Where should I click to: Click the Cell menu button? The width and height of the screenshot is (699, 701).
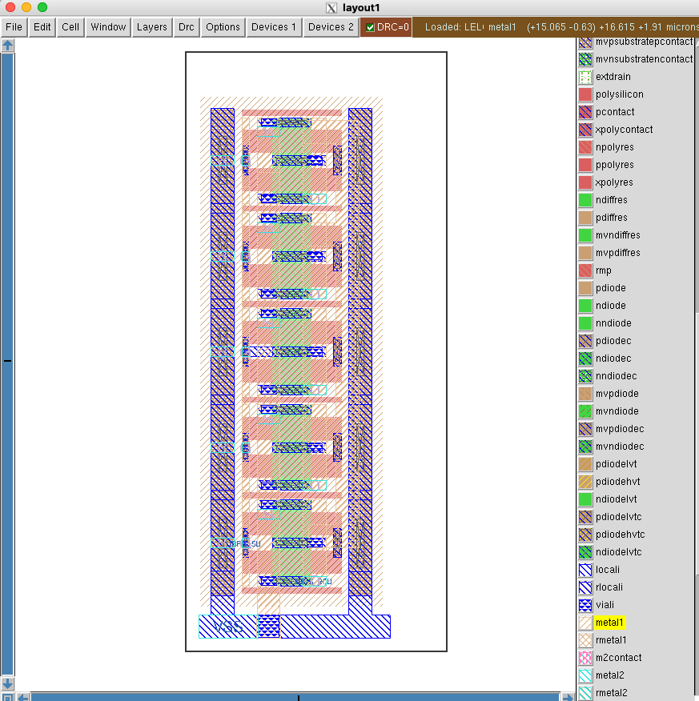[x=70, y=27]
